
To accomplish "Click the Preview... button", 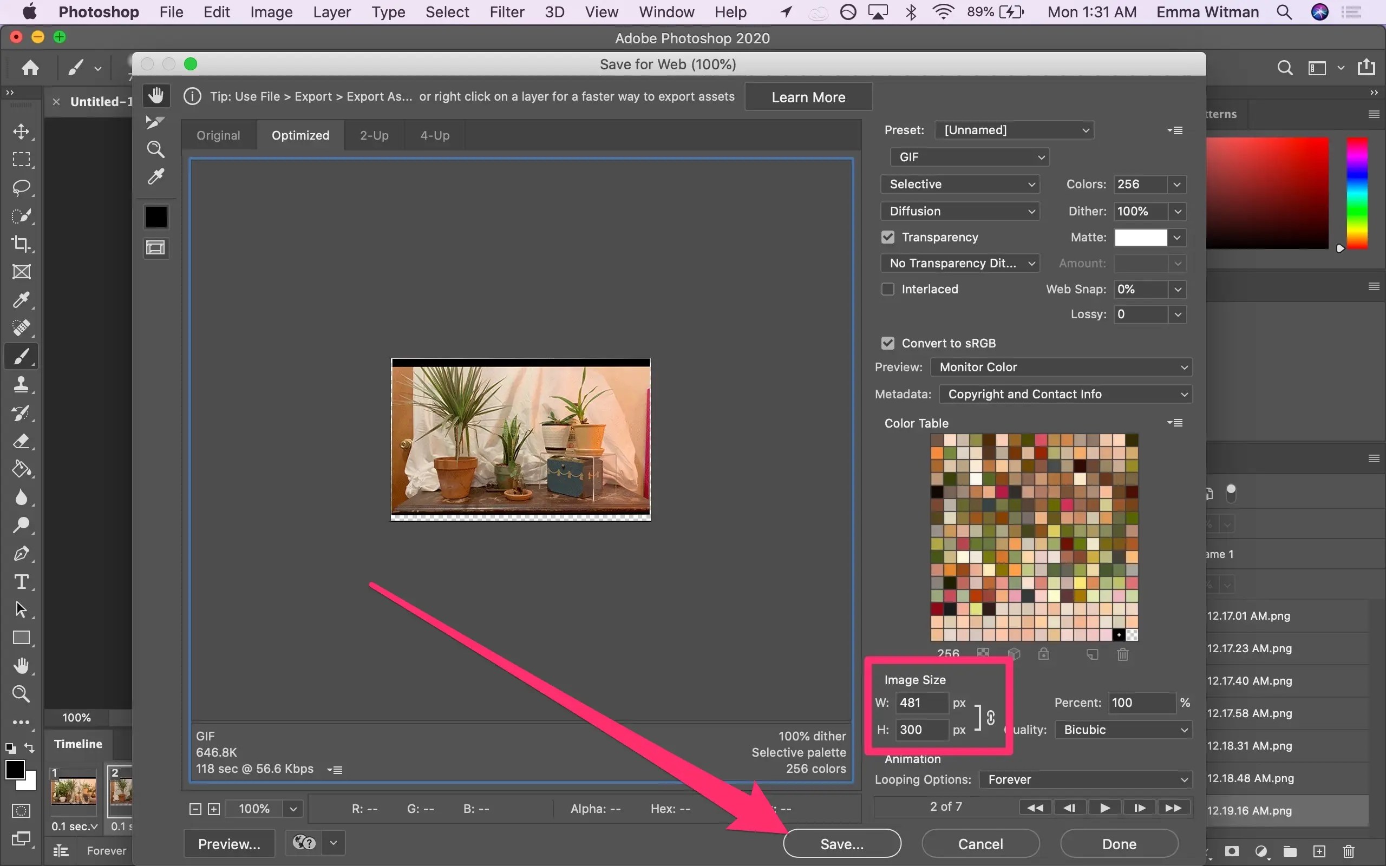I will tap(229, 844).
